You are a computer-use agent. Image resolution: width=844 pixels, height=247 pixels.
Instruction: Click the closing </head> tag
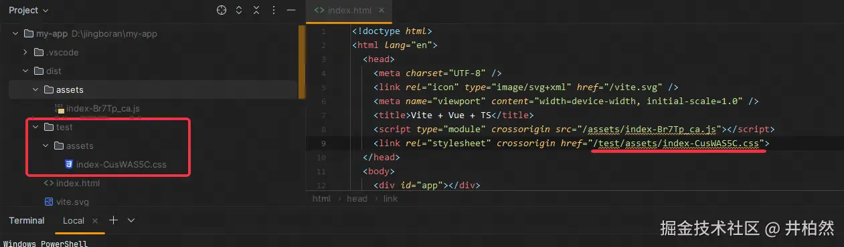[x=381, y=157]
